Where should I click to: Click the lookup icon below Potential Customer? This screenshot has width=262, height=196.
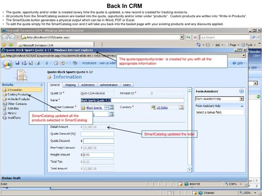112,114
